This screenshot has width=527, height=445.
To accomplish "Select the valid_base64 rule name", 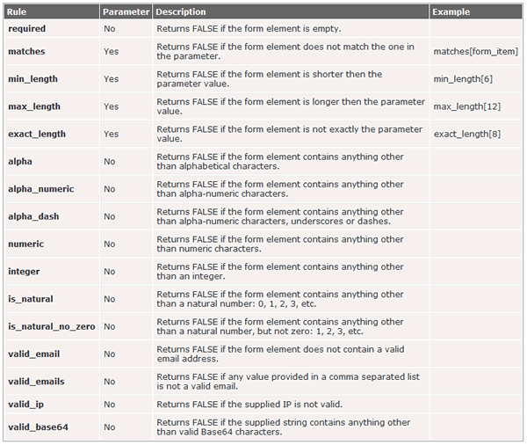I will coord(38,427).
